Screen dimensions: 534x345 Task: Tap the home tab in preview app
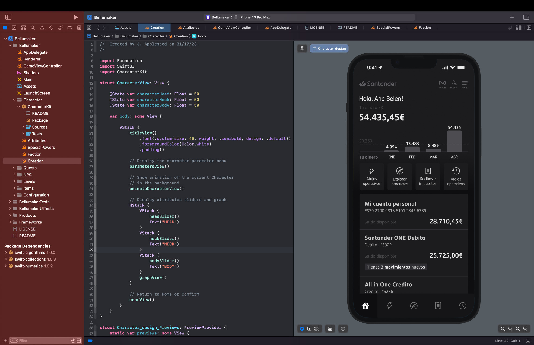365,306
